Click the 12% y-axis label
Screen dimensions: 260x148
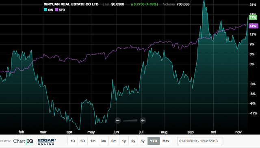click(x=253, y=34)
